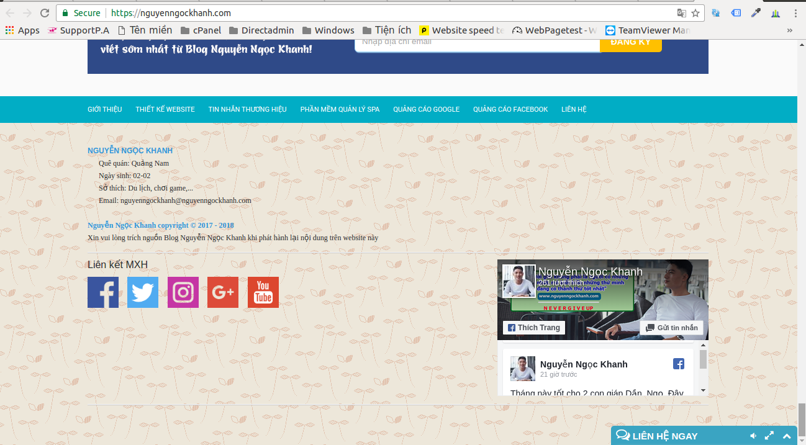This screenshot has height=445, width=806.
Task: Click the main page scroll-down arrow
Action: click(801, 439)
